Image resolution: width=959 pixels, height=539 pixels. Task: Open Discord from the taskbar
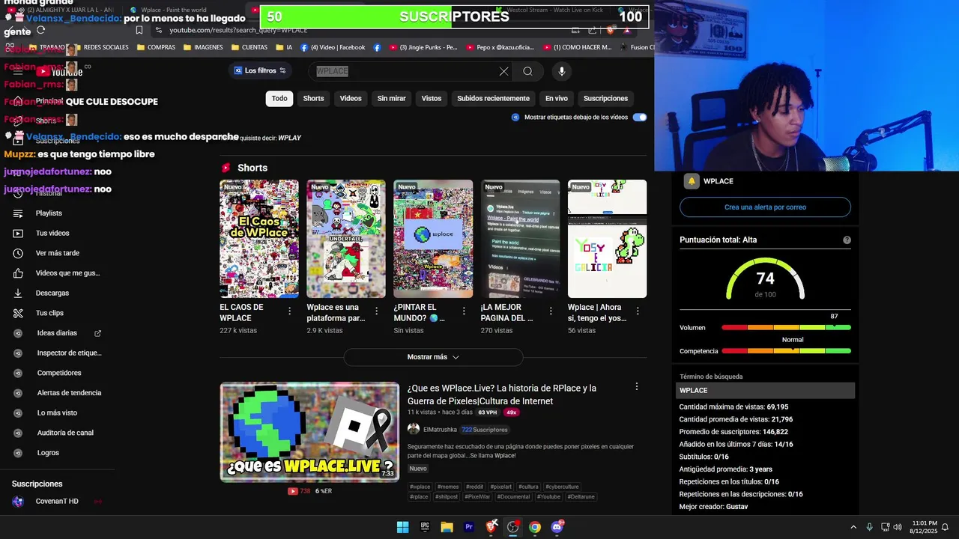(557, 527)
